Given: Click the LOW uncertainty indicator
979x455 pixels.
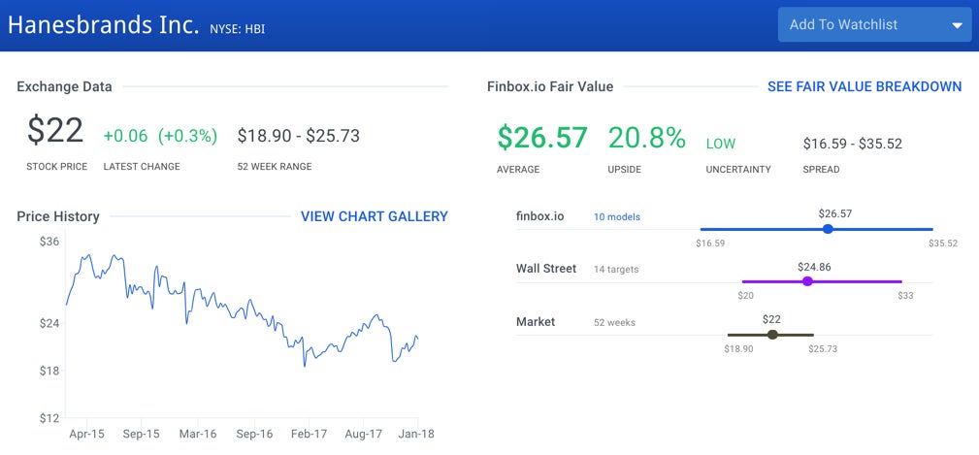Looking at the screenshot, I should click(x=721, y=144).
